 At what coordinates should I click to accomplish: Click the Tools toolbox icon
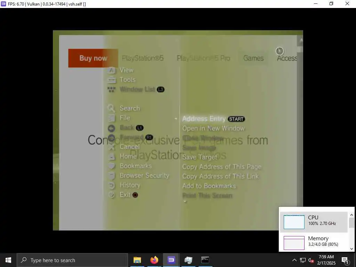(111, 80)
